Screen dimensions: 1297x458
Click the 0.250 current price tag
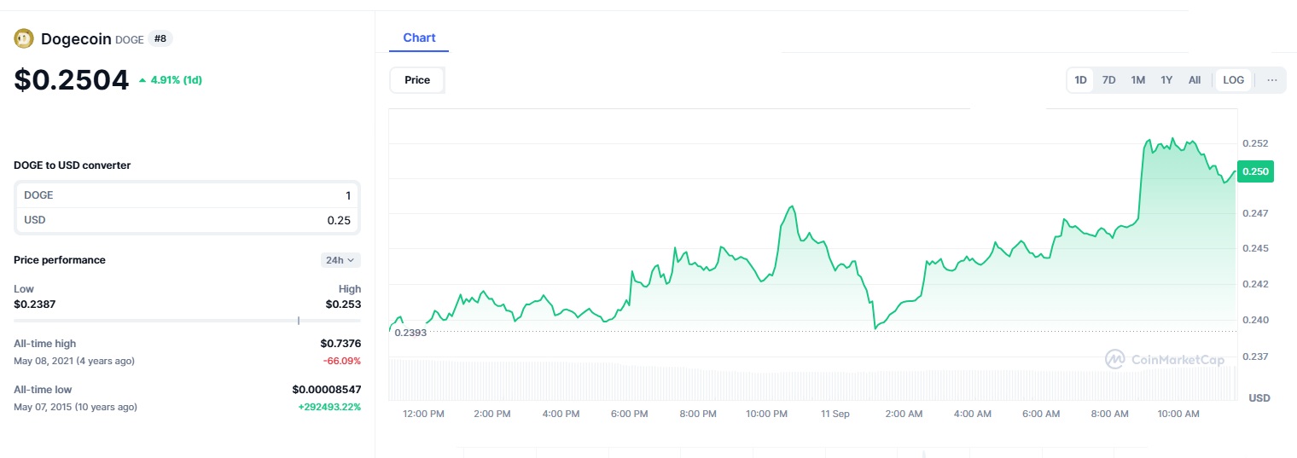1254,171
